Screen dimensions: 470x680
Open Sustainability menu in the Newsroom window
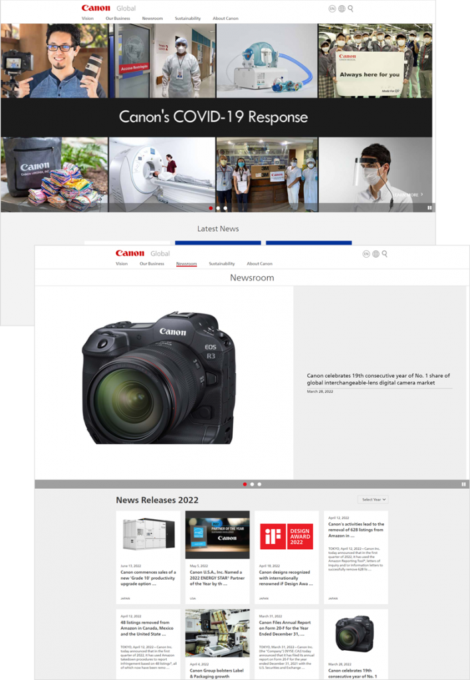click(222, 264)
